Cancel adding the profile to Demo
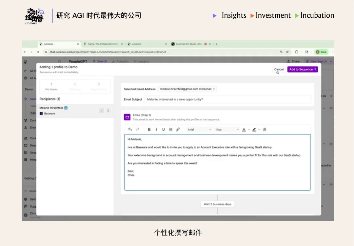The width and height of the screenshot is (354, 246). coord(278,69)
